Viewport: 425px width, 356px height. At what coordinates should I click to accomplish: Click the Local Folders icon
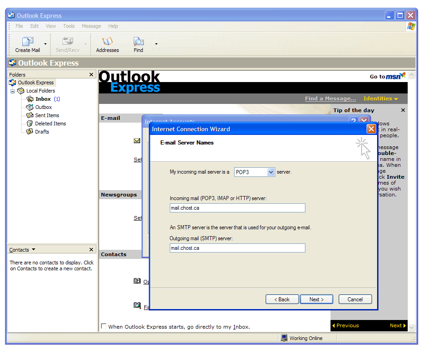[21, 91]
